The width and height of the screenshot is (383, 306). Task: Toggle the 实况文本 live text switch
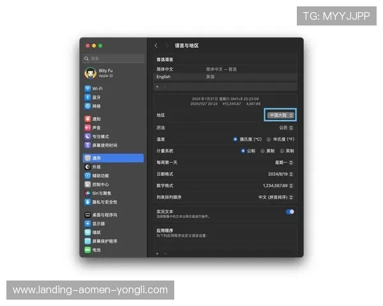pos(290,212)
